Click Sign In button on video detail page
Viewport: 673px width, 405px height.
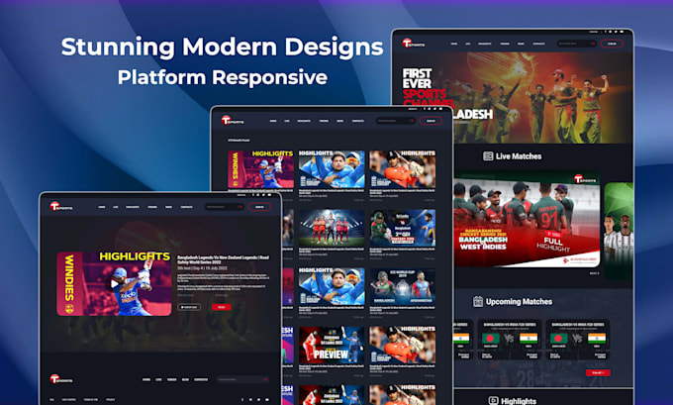pyautogui.click(x=259, y=207)
